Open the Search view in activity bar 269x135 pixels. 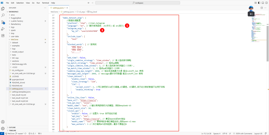coord(3,15)
